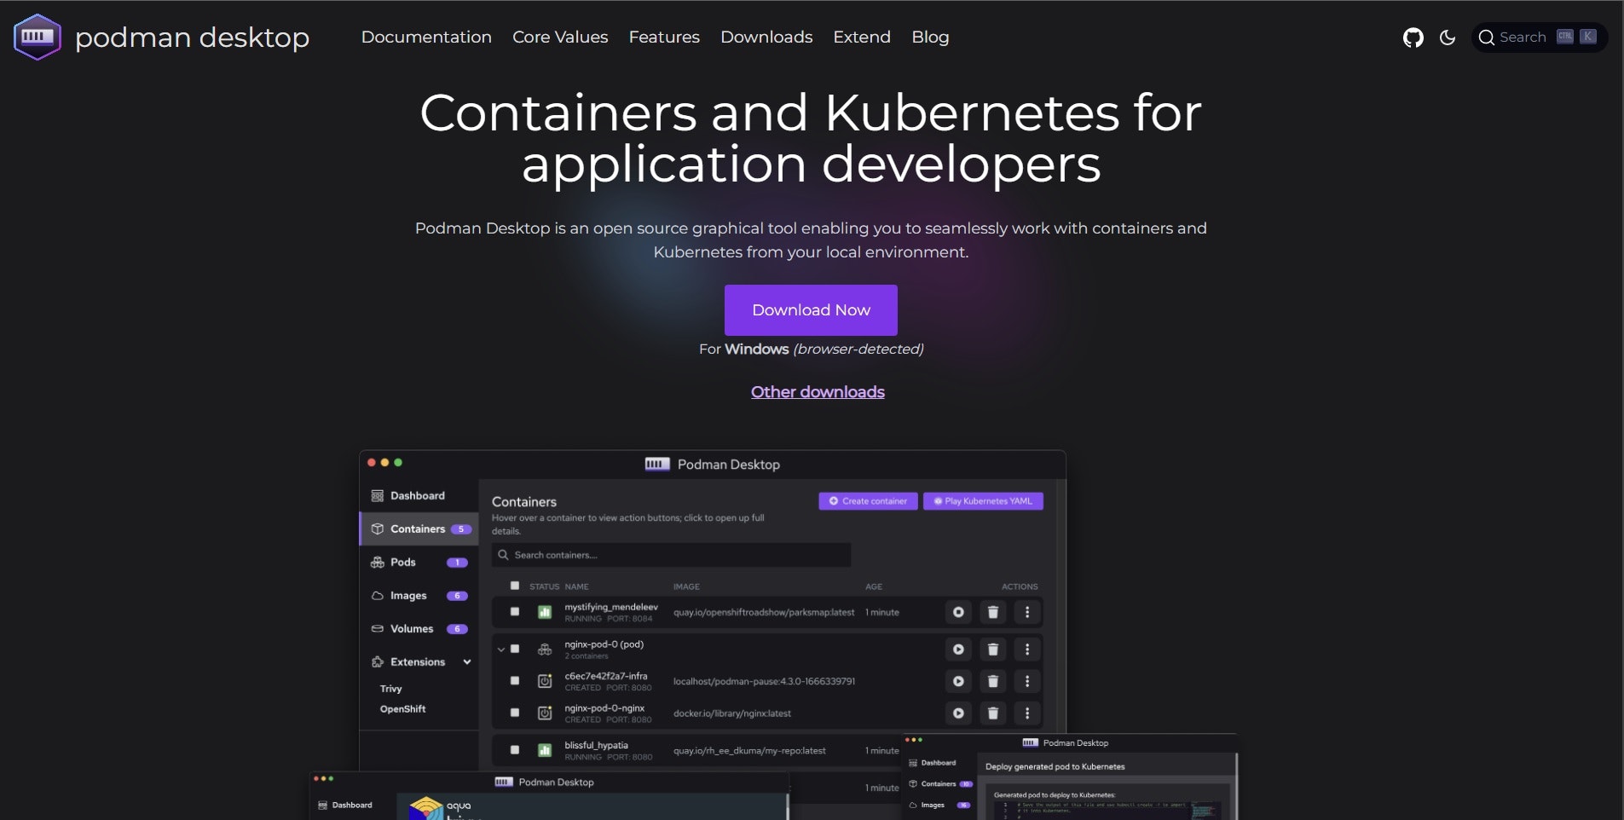Viewport: 1624px width, 820px height.
Task: Check the nginx-pod-0 (pod) row checkbox
Action: tap(515, 650)
